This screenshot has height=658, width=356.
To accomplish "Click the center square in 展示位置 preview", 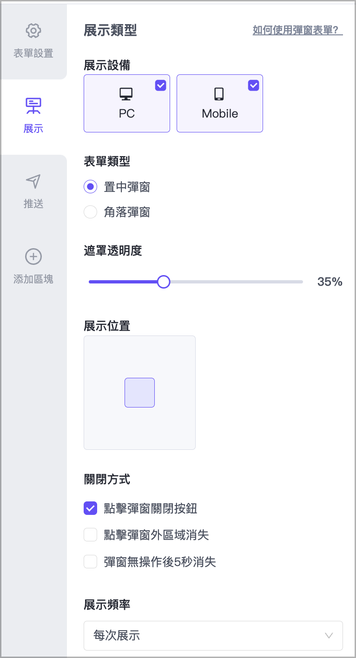I will (139, 393).
